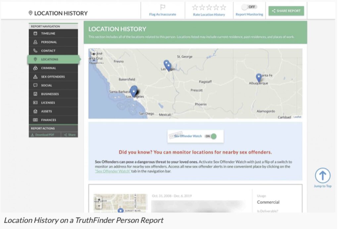339x229 pixels.
Task: Click the Timeline calendar icon in sidebar
Action: point(35,34)
